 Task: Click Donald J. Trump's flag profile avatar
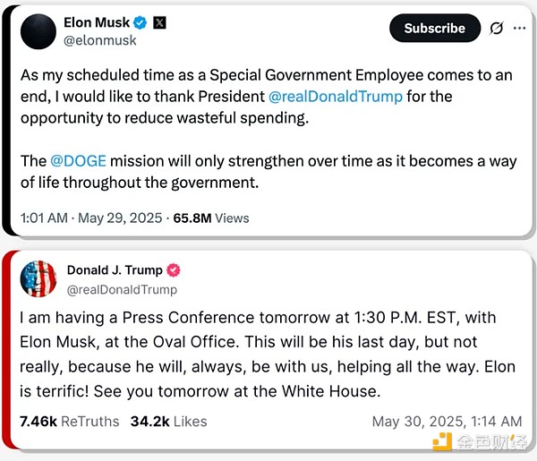click(38, 279)
